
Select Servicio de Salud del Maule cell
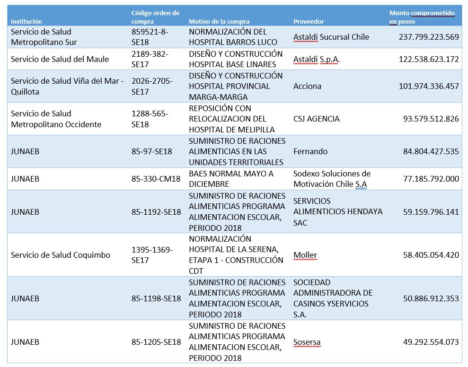click(x=60, y=59)
